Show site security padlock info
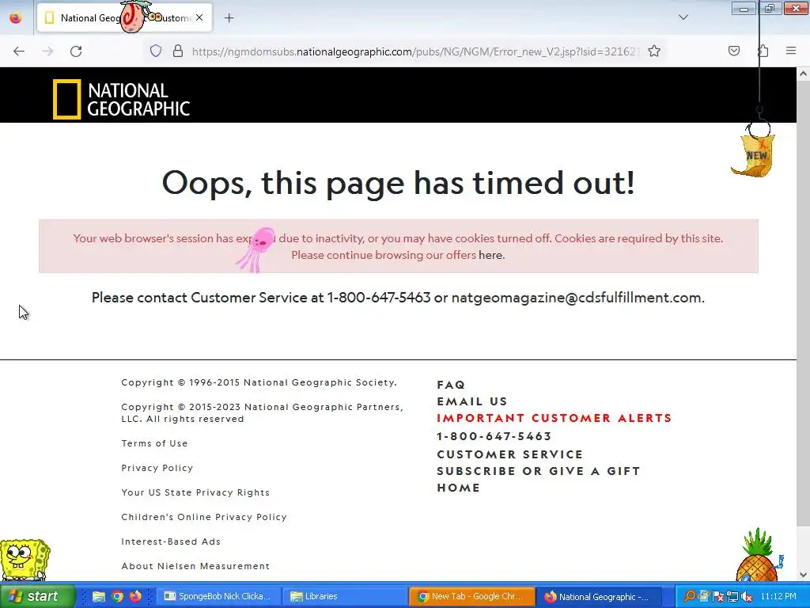The height and width of the screenshot is (608, 810). pos(178,51)
